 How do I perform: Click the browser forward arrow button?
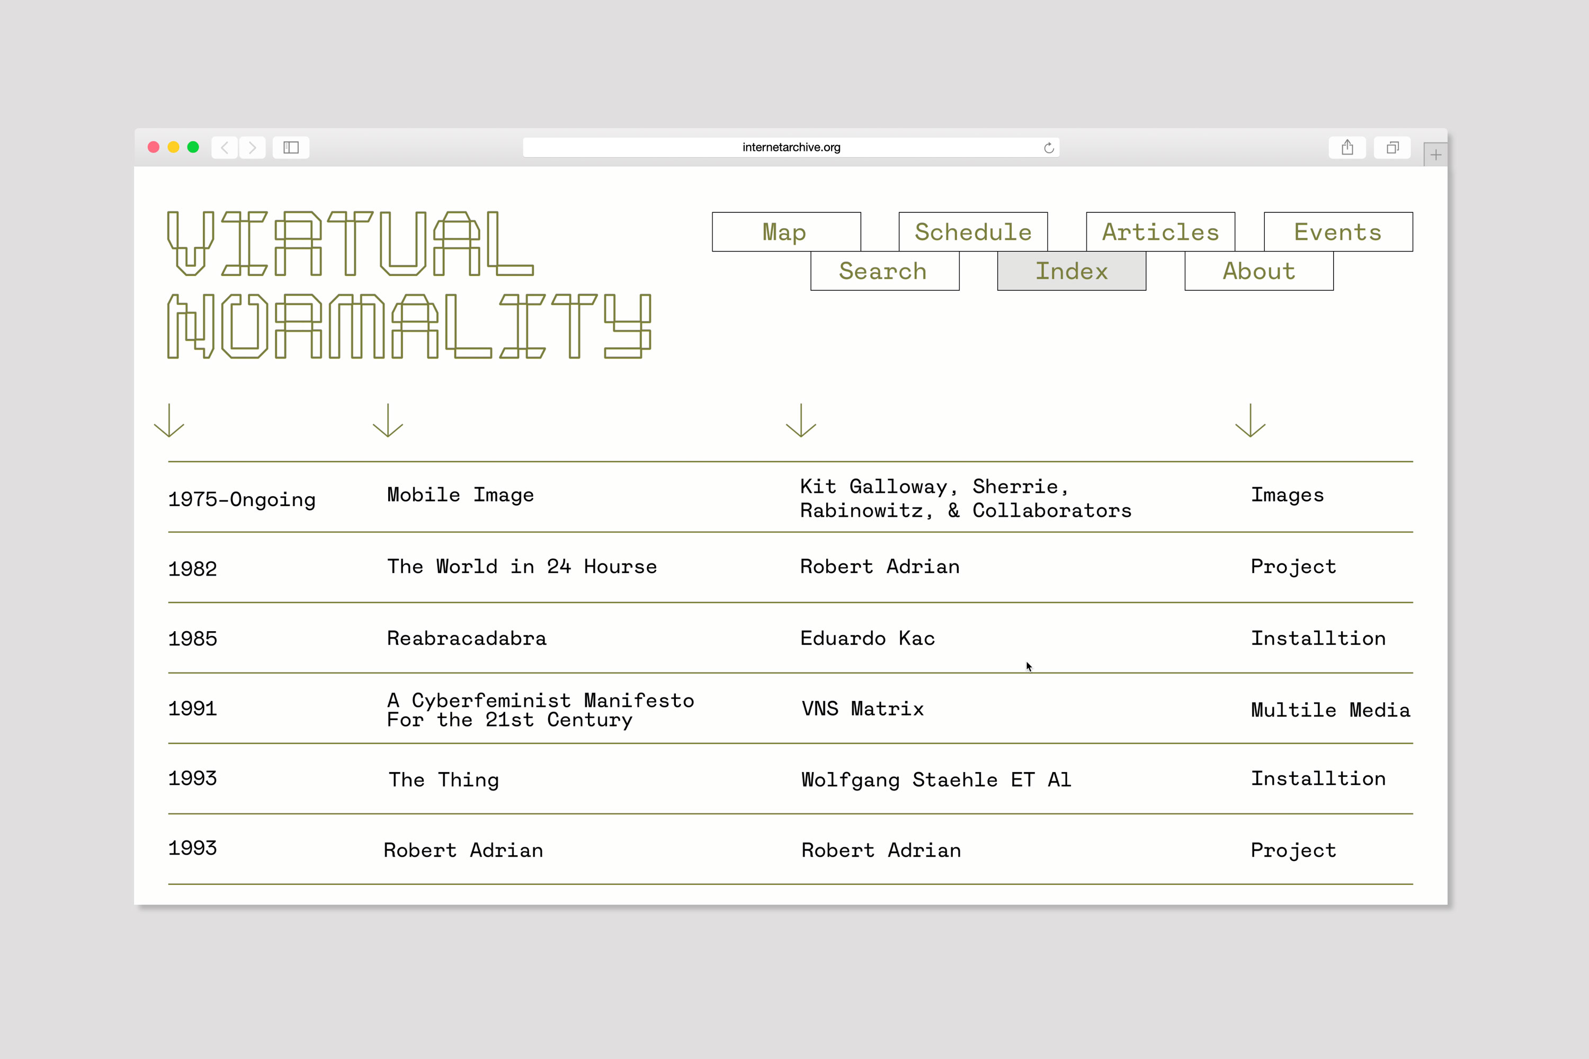[x=253, y=147]
